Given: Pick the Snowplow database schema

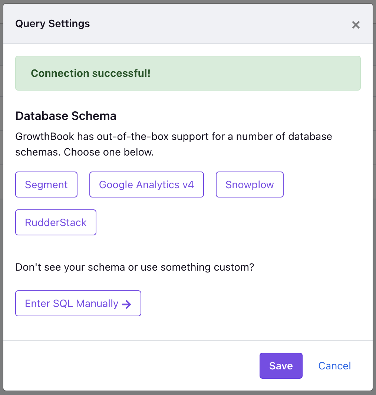Looking at the screenshot, I should point(250,185).
